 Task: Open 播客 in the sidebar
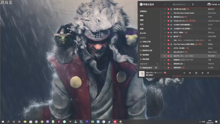coord(142,16)
